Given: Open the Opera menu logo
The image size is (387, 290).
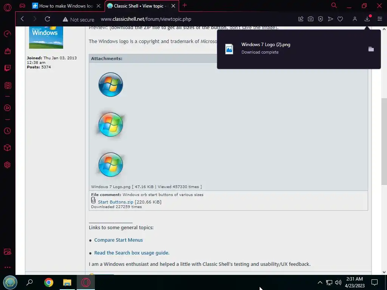Looking at the screenshot, I should pyautogui.click(x=8, y=8).
